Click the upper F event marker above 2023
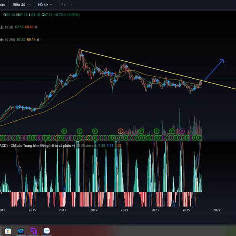The height and width of the screenshot is (236, 236). [x=157, y=131]
